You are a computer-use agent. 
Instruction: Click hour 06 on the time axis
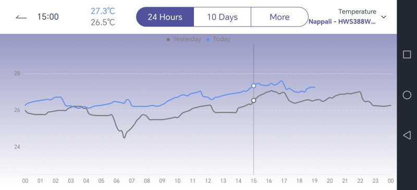pos(116,181)
